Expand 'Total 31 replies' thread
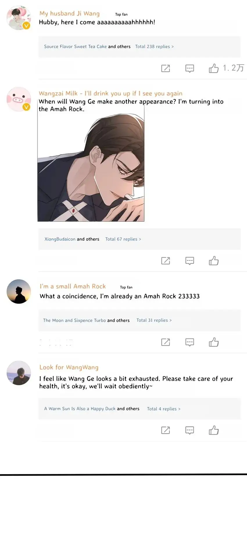This screenshot has height=535, width=247. coord(154,320)
